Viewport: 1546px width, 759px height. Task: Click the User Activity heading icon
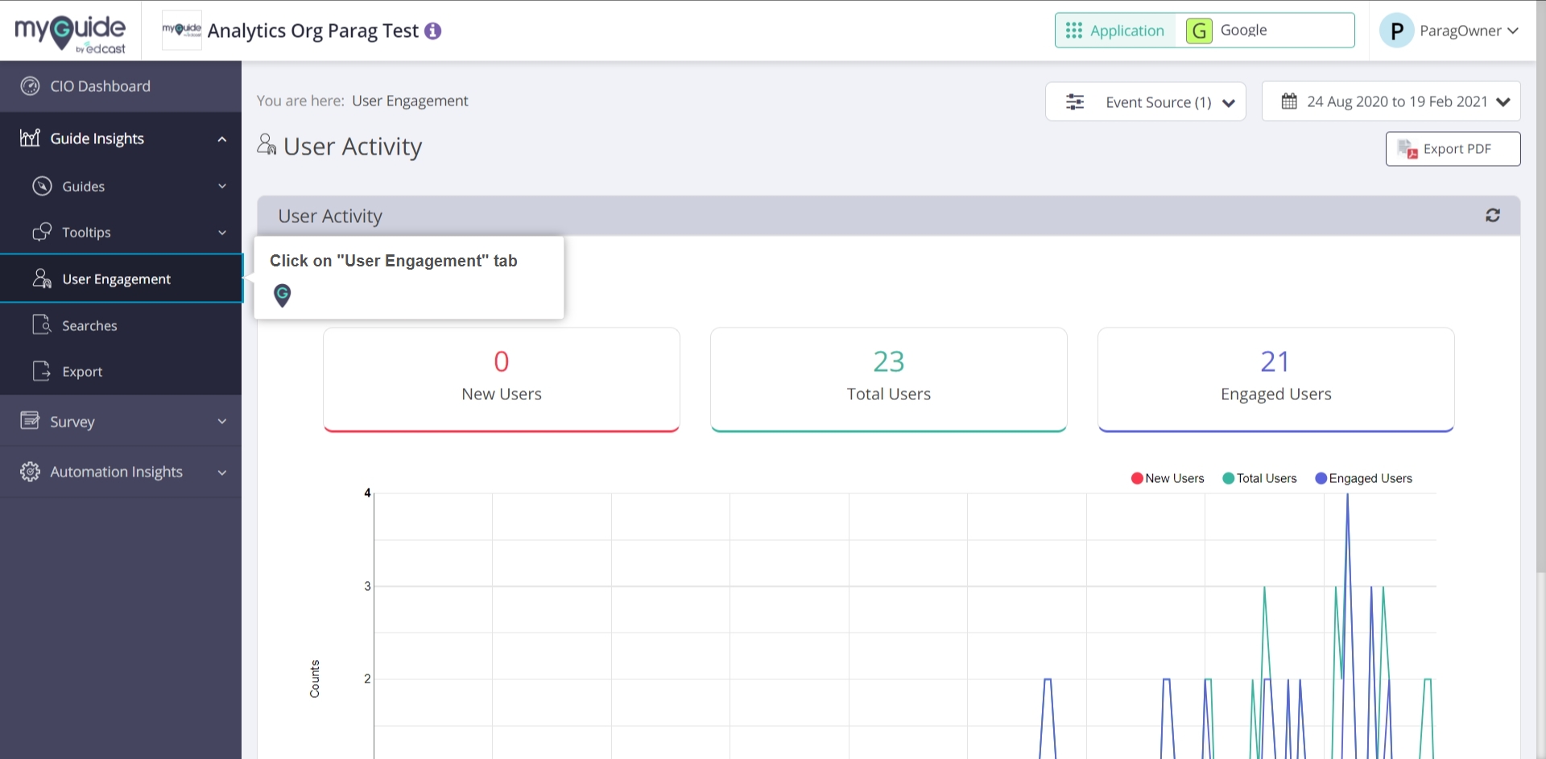[267, 144]
